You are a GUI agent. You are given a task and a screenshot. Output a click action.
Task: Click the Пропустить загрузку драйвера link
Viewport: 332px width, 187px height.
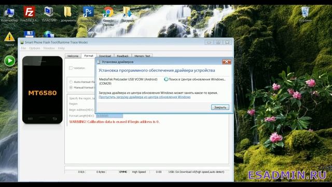[x=145, y=97]
